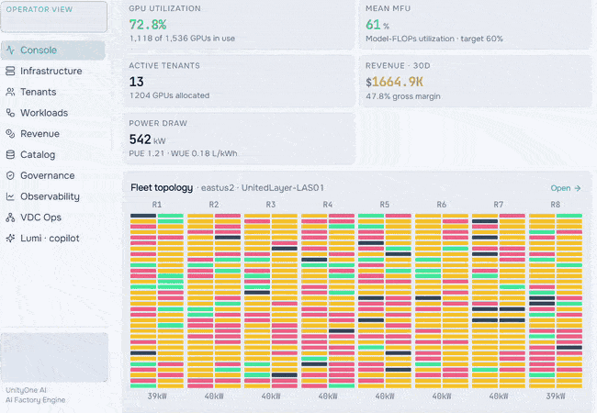Select the Operator View box
Viewport: 597px width, 413px height.
click(54, 17)
